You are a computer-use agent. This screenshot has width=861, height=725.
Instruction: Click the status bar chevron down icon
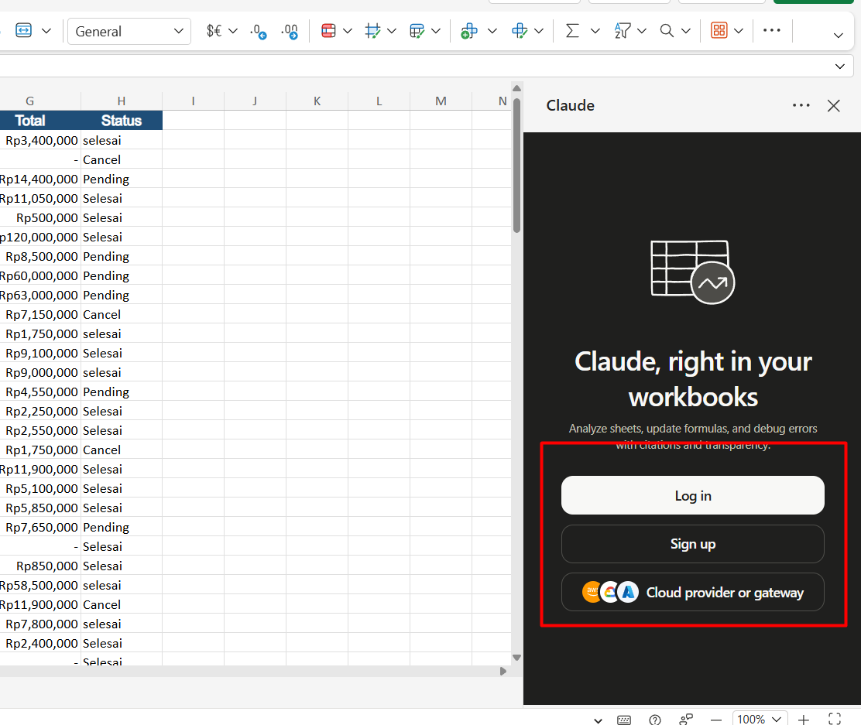(598, 720)
